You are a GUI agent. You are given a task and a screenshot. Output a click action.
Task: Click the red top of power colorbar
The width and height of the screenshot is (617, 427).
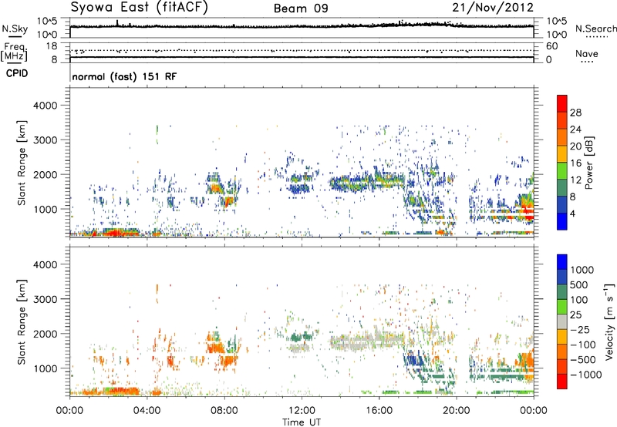(562, 103)
